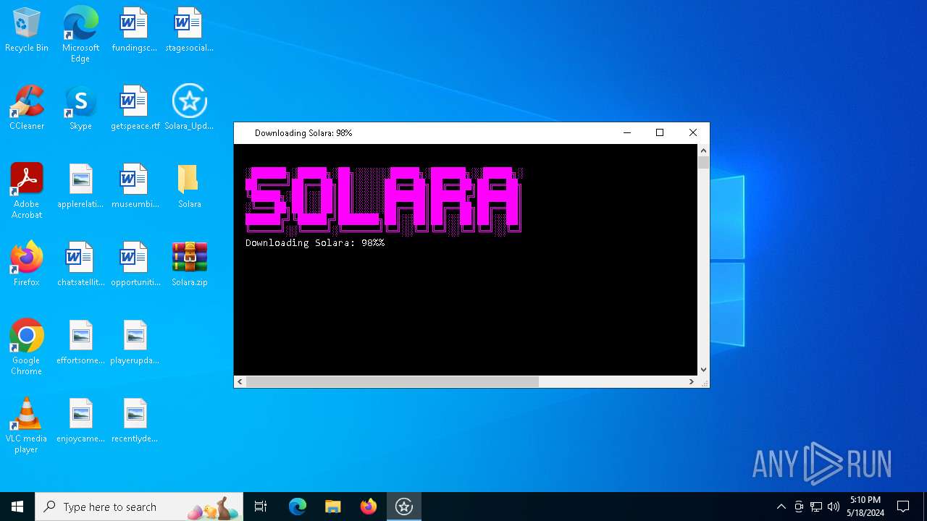Select the Solara folder on desktop
Image resolution: width=927 pixels, height=521 pixels.
click(x=189, y=187)
